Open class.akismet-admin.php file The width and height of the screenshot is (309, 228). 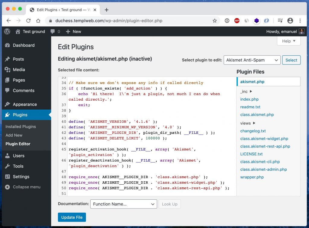point(263,169)
